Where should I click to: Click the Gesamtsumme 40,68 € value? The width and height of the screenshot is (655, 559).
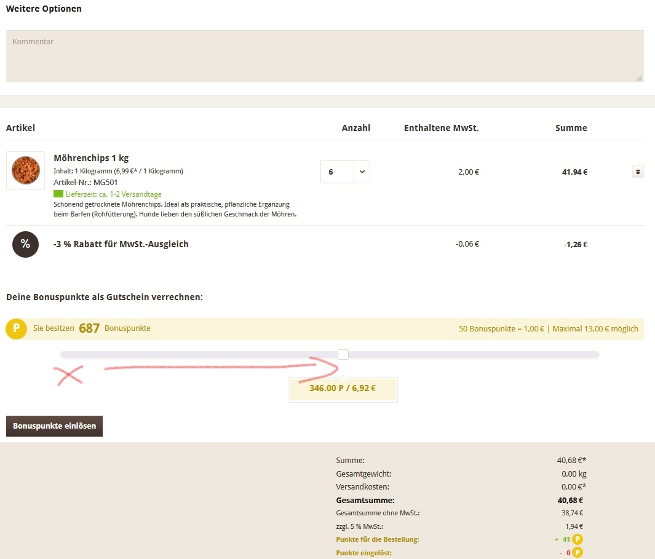tap(570, 500)
